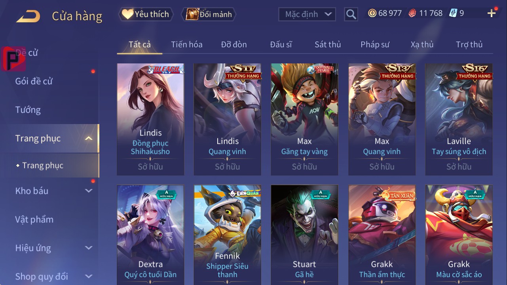Open Đổi mảnh fragment exchange

[x=209, y=14]
